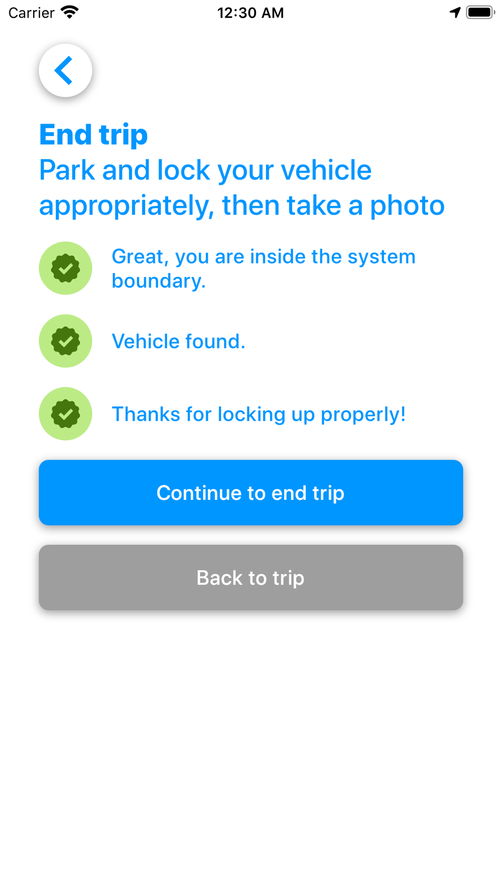Continue to end trip
The image size is (502, 893).
pos(251,493)
